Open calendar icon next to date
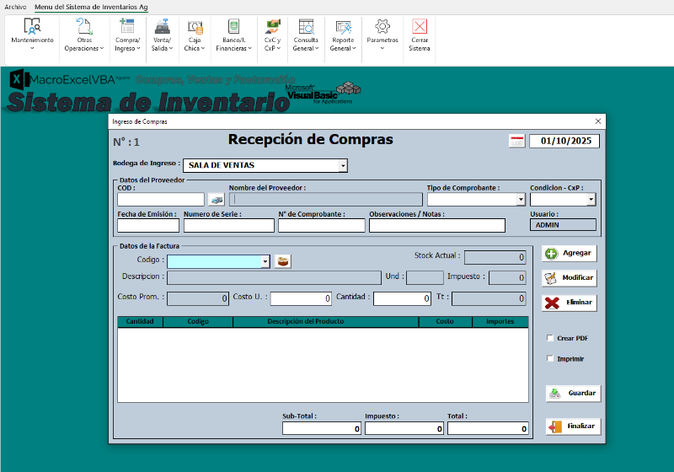 pos(516,141)
